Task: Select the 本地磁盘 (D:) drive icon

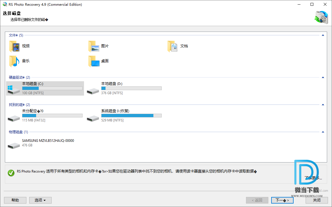Action: point(93,91)
